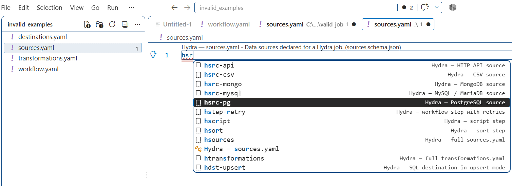Click the snippet icon beside hsources

[198, 140]
